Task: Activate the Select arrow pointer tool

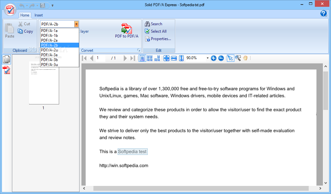Action: pos(230,58)
